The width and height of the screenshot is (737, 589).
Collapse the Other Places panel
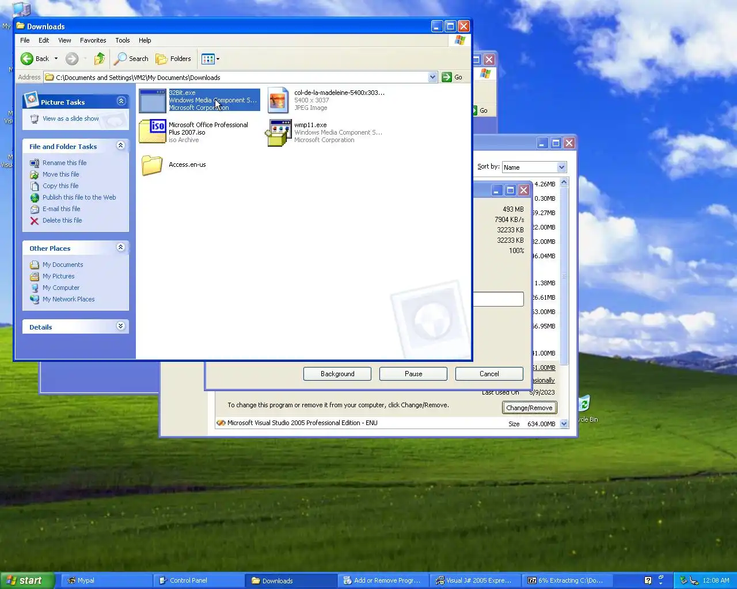coord(120,247)
